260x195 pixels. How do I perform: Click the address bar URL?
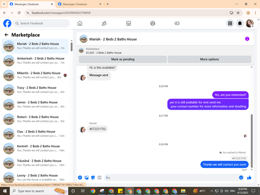pos(61,13)
